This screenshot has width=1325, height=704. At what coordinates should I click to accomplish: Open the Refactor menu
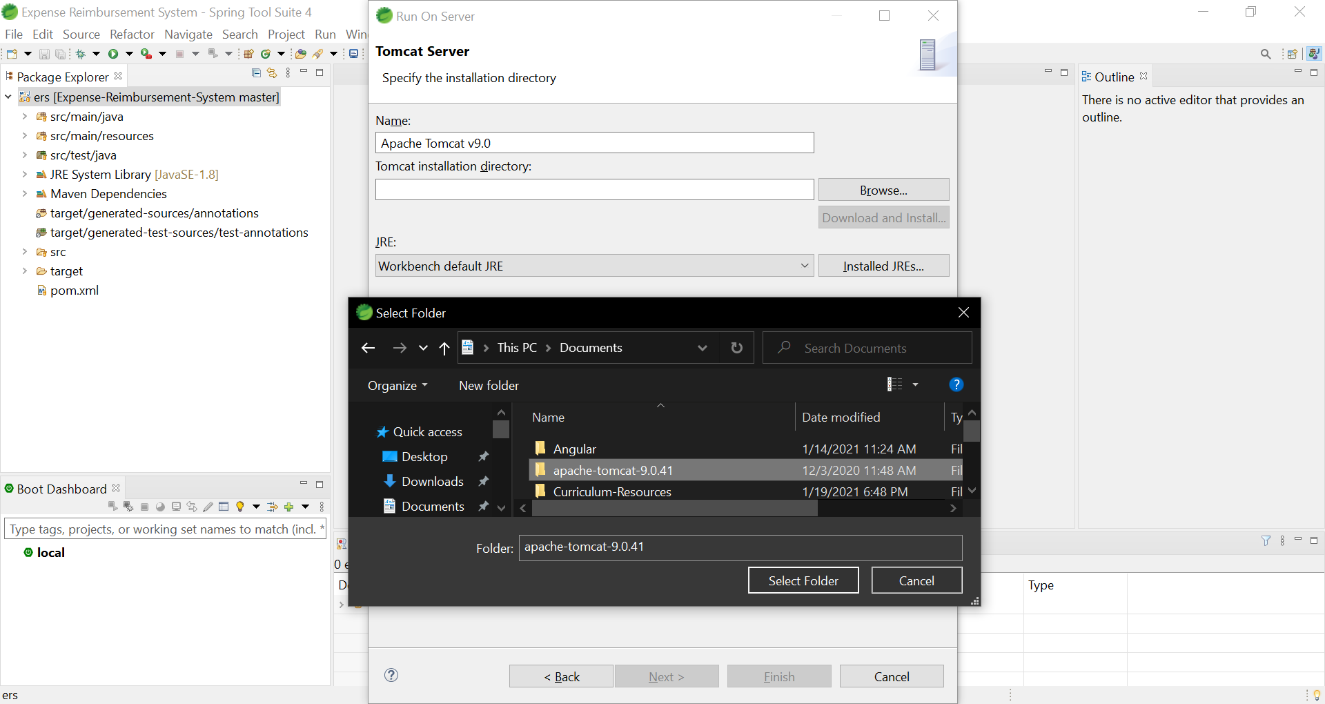tap(132, 34)
